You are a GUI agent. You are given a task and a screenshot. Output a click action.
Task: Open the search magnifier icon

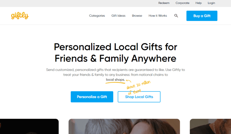click(176, 16)
